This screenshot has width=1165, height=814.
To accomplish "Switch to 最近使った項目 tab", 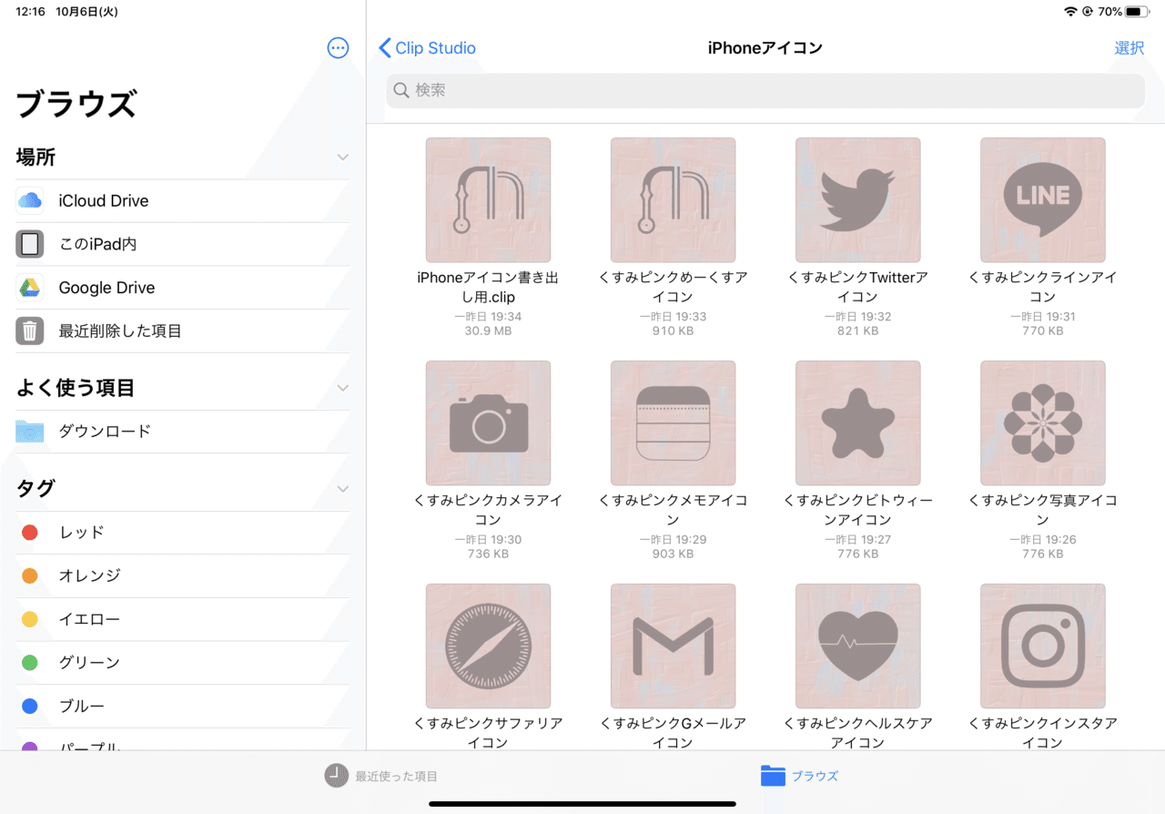I will 381,777.
